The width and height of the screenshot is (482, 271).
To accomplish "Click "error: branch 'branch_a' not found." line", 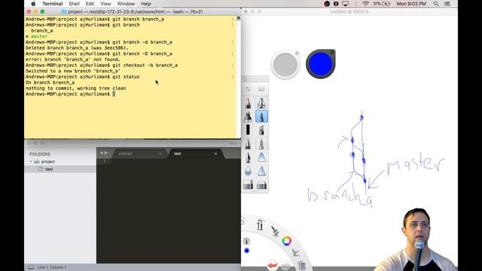I will [73, 59].
